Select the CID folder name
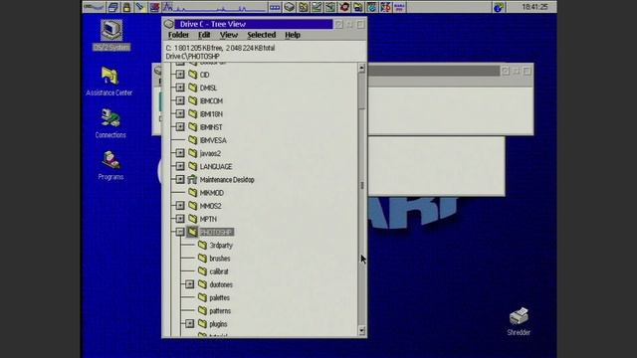637x358 pixels. coord(204,75)
